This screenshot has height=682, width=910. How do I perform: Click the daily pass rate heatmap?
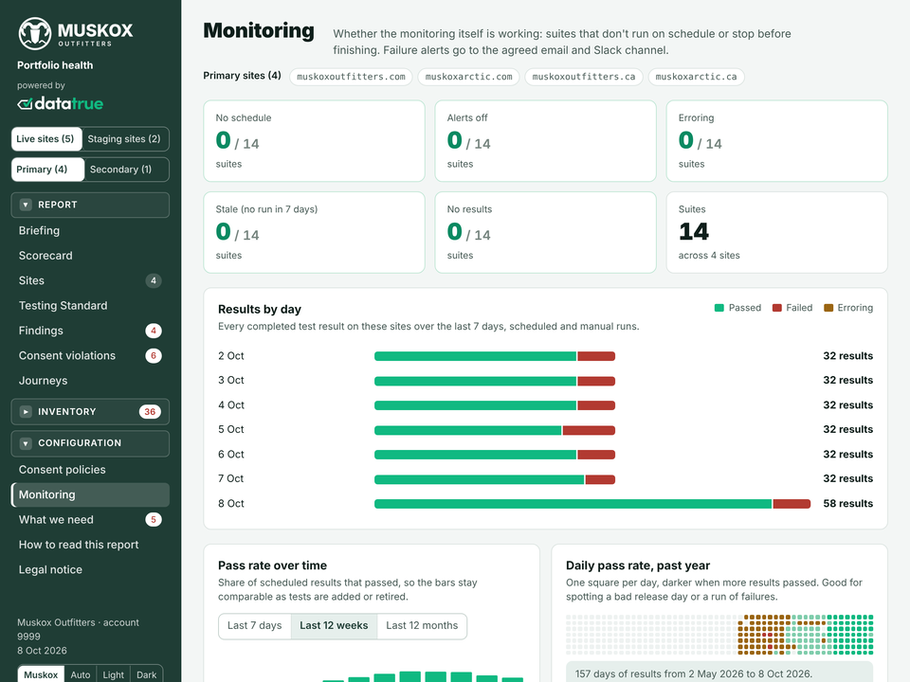(719, 635)
